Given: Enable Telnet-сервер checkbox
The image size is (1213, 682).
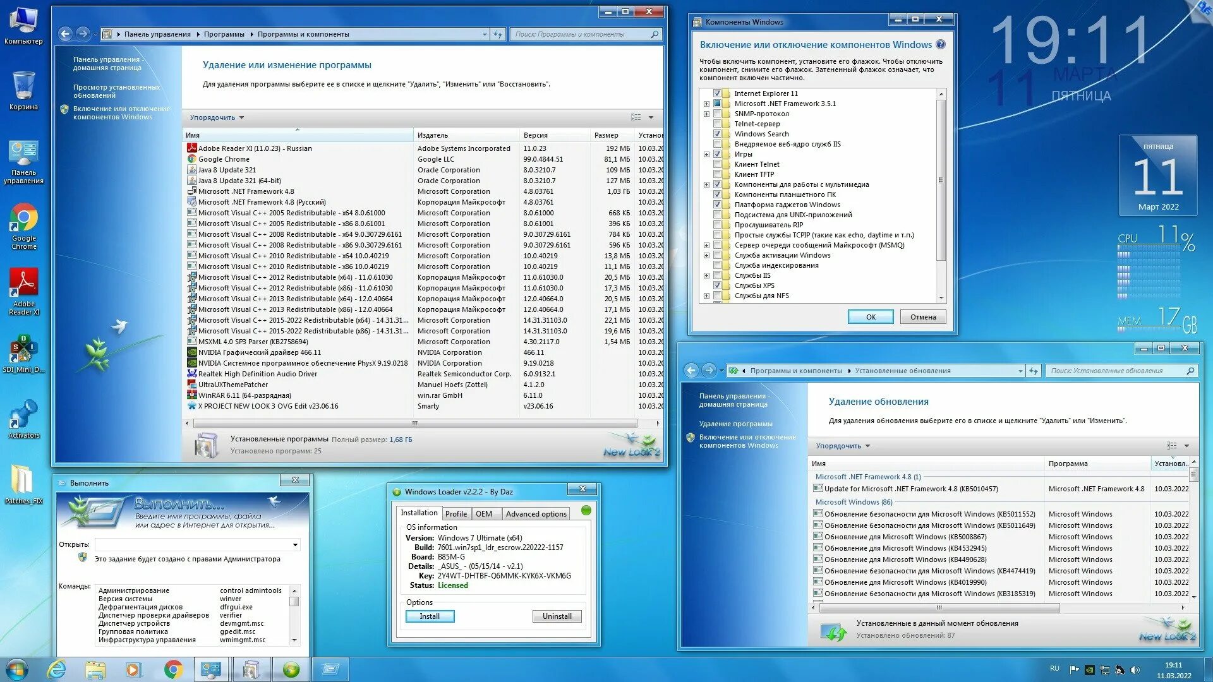Looking at the screenshot, I should point(717,124).
